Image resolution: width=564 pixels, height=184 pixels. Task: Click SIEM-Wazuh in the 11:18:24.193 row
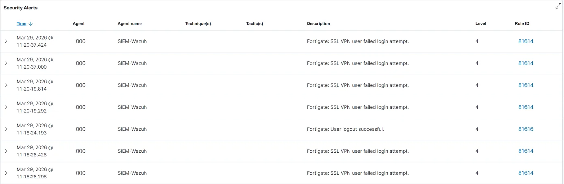(x=132, y=129)
